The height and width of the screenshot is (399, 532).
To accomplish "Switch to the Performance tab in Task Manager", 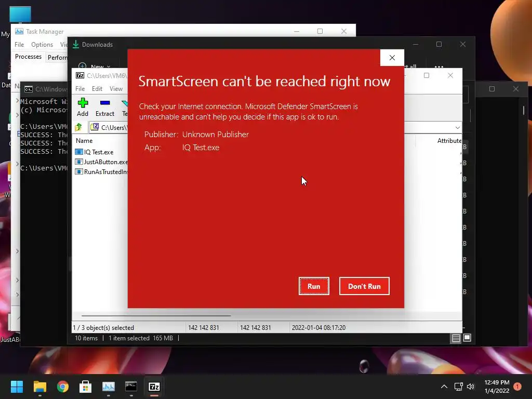I will click(x=57, y=57).
